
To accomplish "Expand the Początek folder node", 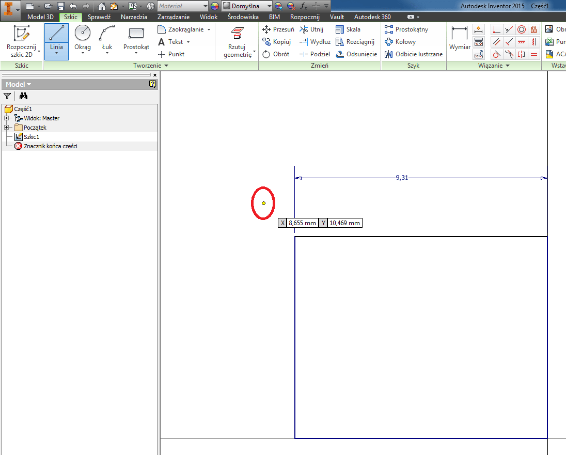I will pyautogui.click(x=7, y=128).
